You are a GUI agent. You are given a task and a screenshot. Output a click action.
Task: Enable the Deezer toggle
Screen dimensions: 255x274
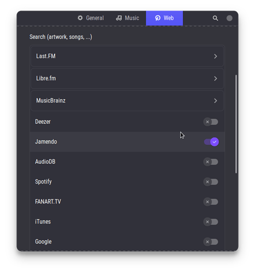(211, 122)
